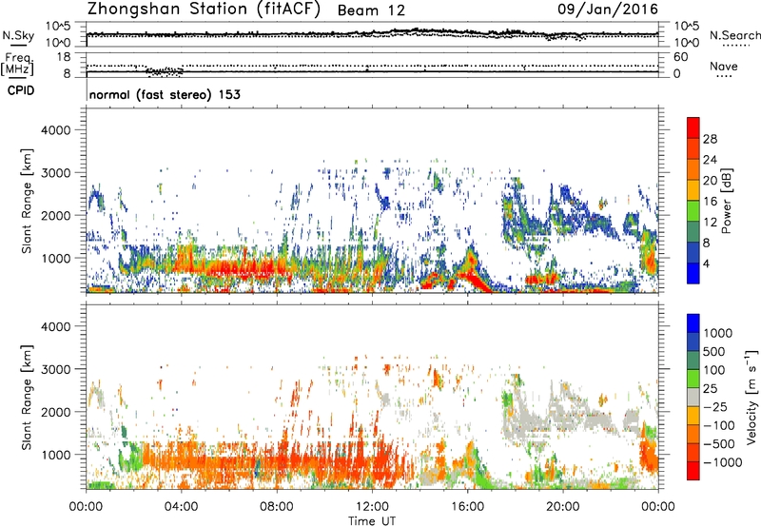Click the 'N.Search' legend label

pyautogui.click(x=734, y=35)
